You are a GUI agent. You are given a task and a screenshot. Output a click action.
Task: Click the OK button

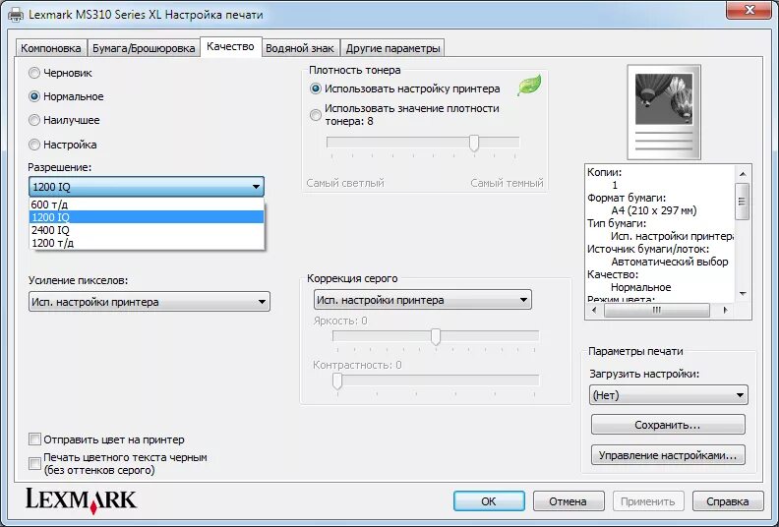(489, 501)
